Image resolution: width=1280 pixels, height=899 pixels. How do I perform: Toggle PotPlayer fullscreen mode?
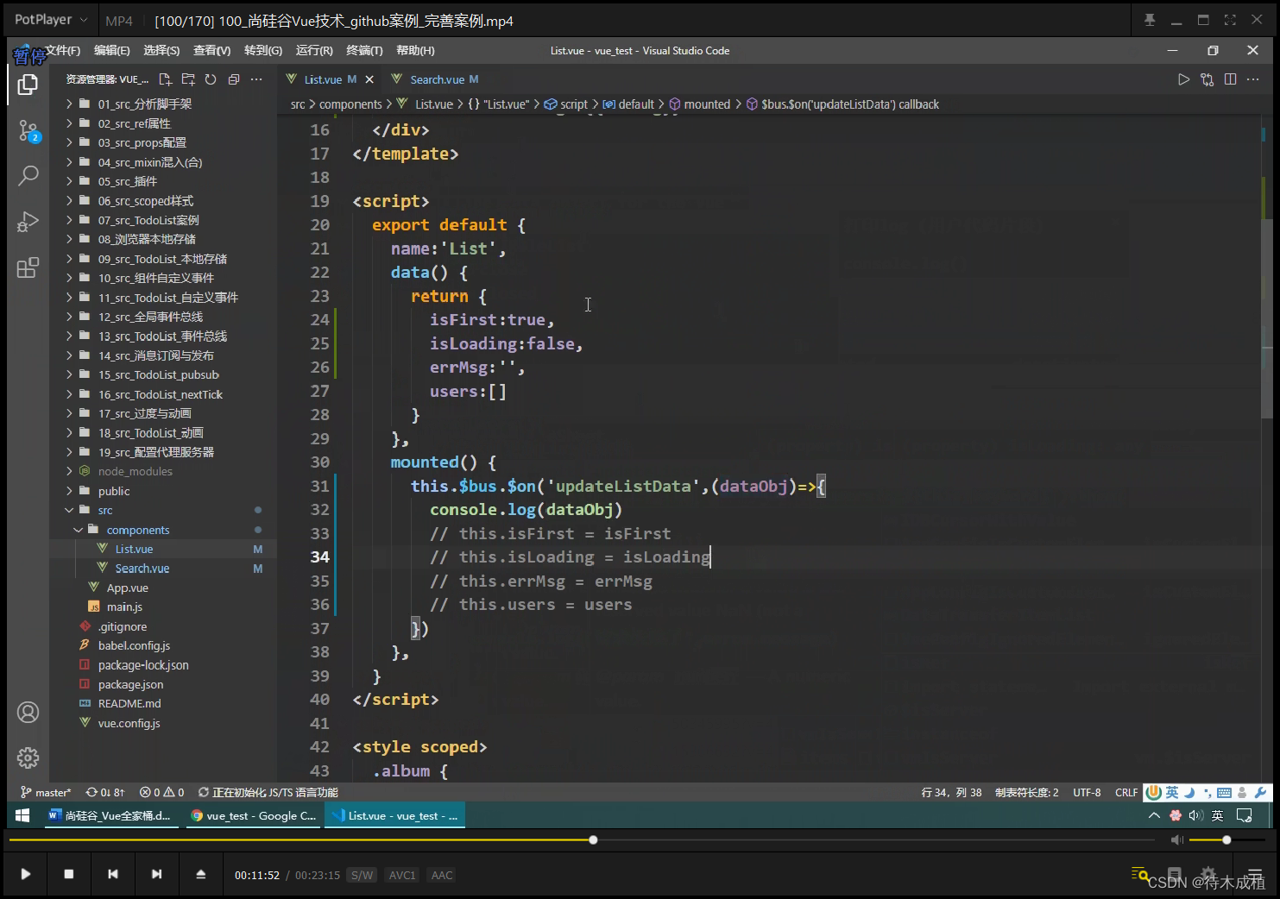(x=1230, y=20)
